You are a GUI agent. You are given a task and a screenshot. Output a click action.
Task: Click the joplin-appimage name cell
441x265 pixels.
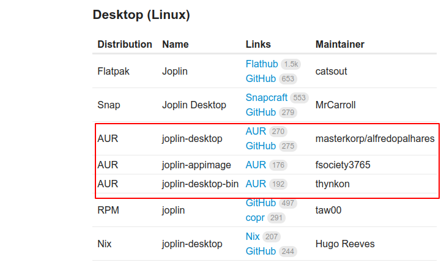tap(196, 165)
